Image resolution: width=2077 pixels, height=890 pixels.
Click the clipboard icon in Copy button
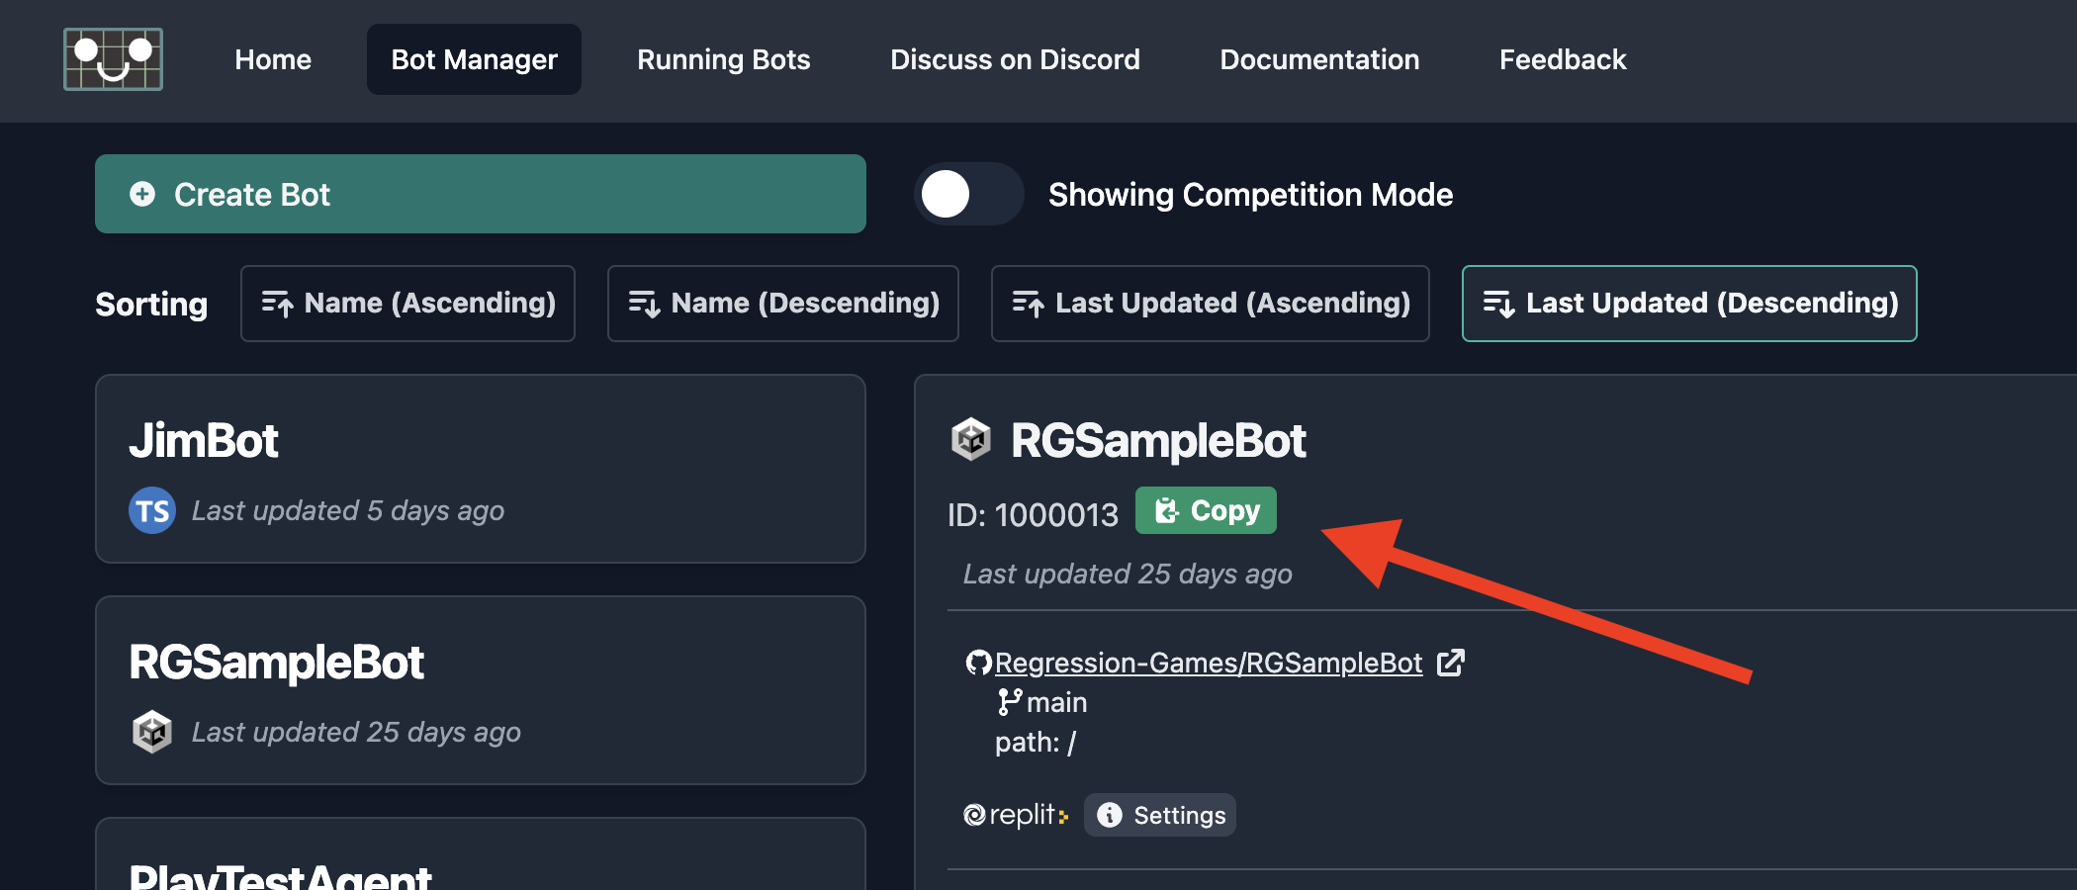click(1167, 510)
